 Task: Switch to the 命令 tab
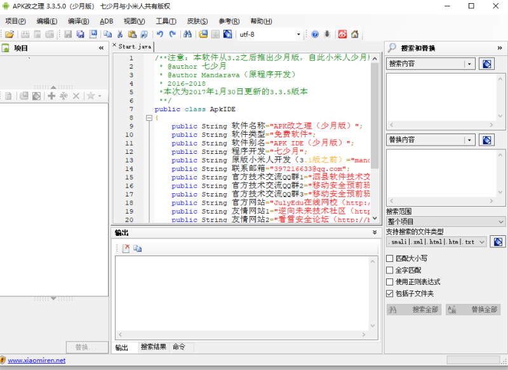point(179,347)
